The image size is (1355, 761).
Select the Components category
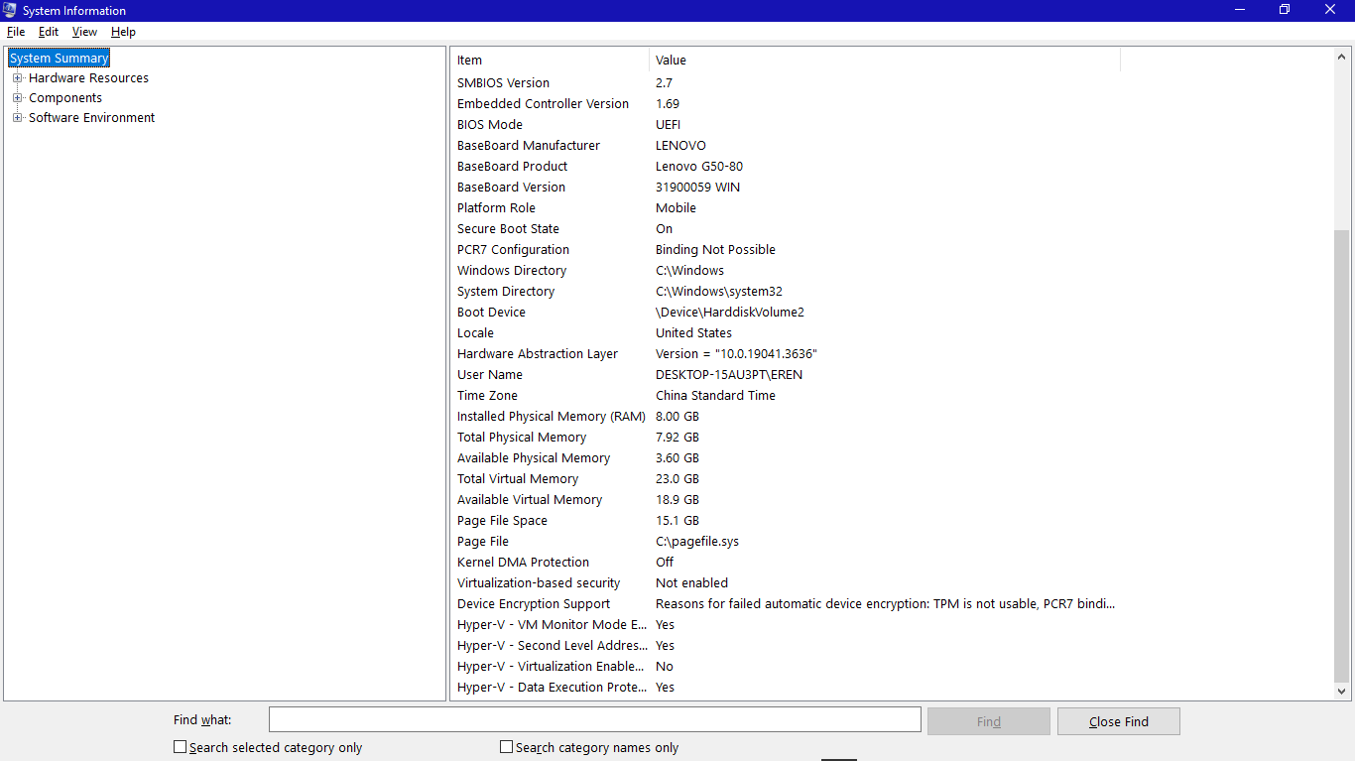pos(65,98)
